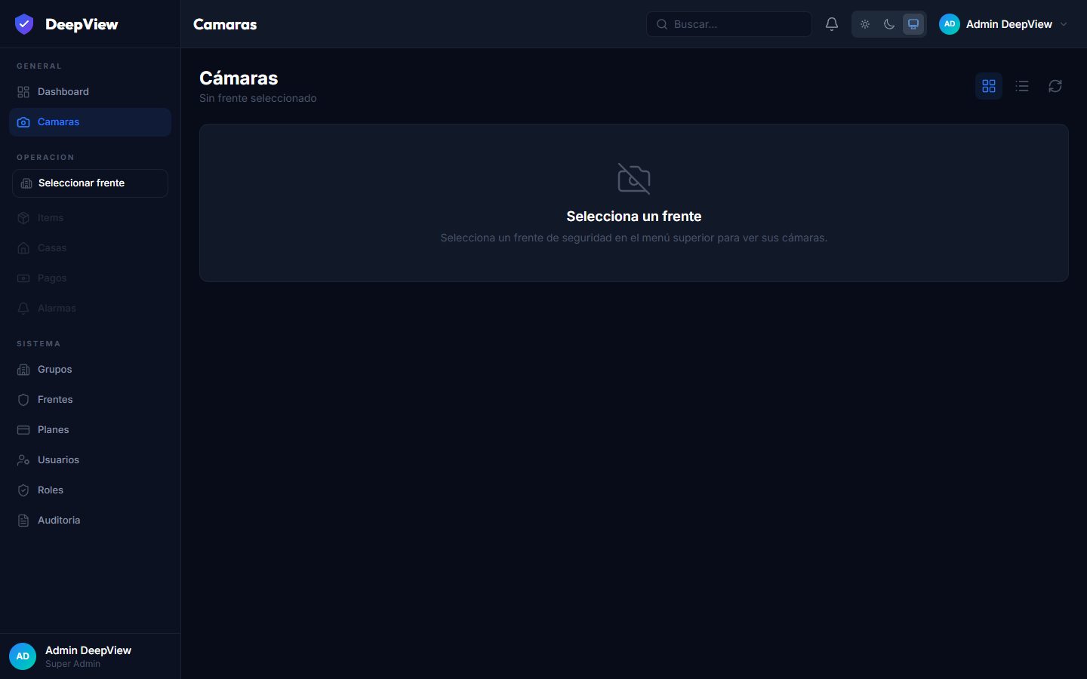Click the notifications bell icon
Screen dimensions: 1087x679
pos(831,24)
